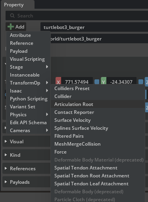148x202 pixels.
Task: Select Spatial Tendon Attachment entry
Action: [x=98, y=168]
